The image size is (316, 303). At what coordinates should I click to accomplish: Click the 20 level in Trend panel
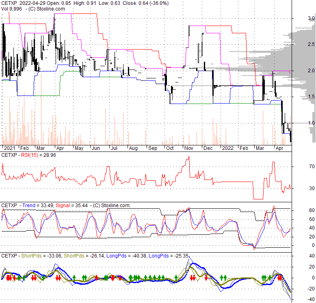[x=312, y=237]
